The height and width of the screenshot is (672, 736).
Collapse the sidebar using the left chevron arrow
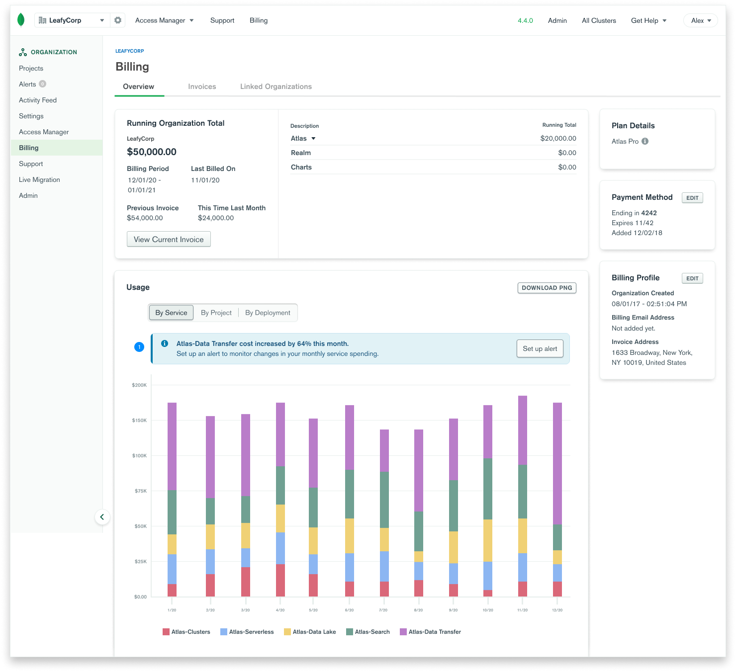pos(102,517)
